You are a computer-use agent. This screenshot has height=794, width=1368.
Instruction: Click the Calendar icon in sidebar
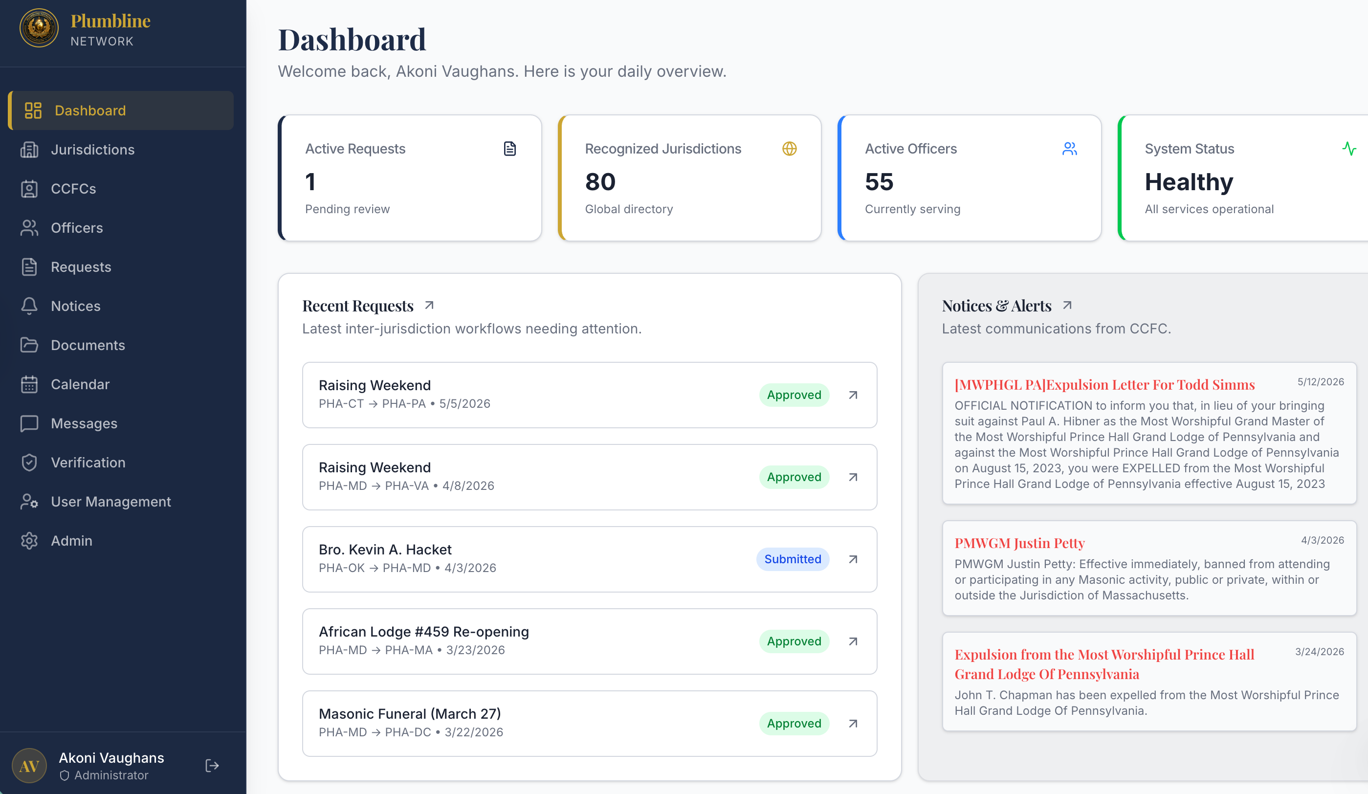(x=29, y=384)
